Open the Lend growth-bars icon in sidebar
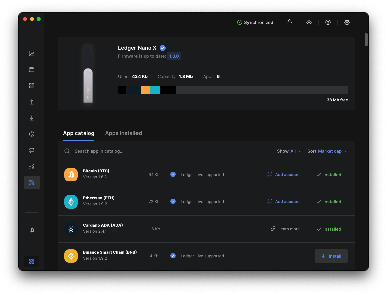387x295 pixels. [x=31, y=166]
